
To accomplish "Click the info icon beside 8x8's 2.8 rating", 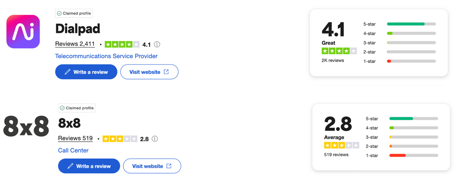I will coord(155,139).
